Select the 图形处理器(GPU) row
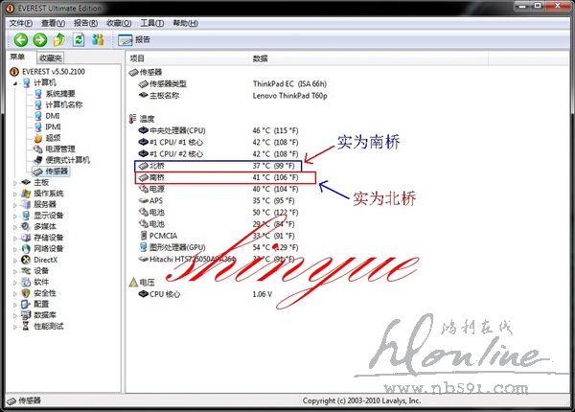 (x=218, y=247)
